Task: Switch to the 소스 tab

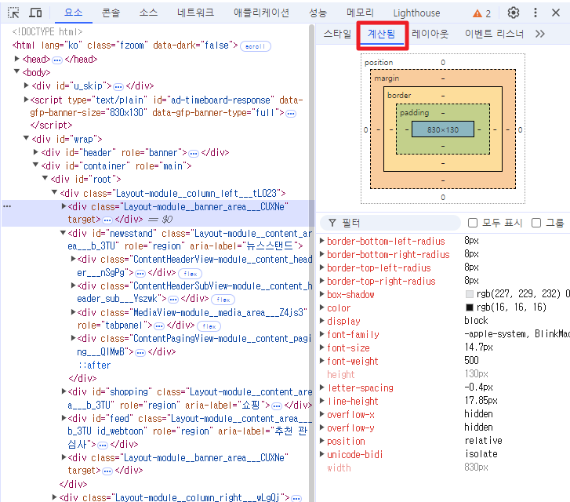Action: point(148,13)
